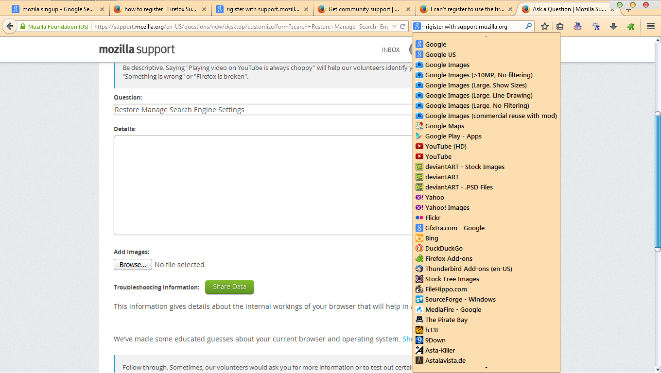Viewport: 661px width, 373px height.
Task: Close 'I can't register to use the fir...' tab
Action: pos(510,9)
